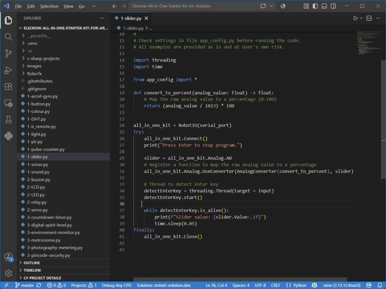The width and height of the screenshot is (386, 289).
Task: Open the File menu
Action: click(18, 6)
